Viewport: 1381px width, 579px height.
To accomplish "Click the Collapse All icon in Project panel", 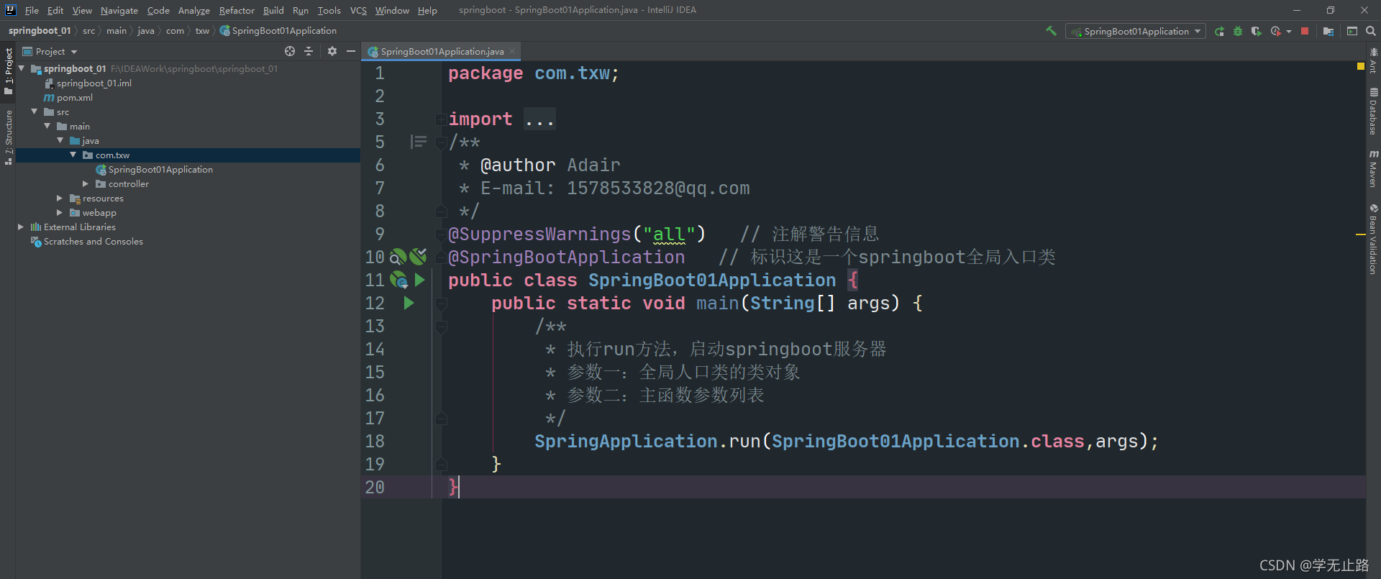I will coord(309,51).
